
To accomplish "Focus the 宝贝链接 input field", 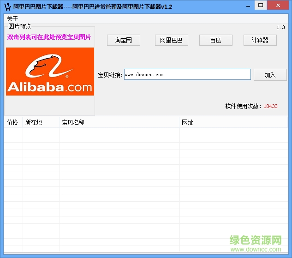I will click(x=187, y=74).
